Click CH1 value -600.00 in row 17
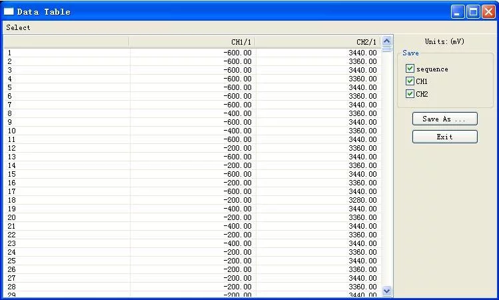This screenshot has height=300, width=499. (237, 192)
